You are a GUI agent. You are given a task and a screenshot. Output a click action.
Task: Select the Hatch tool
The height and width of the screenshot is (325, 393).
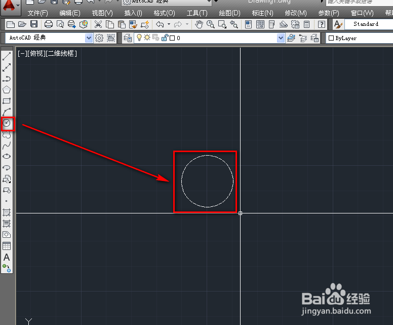tap(7, 212)
